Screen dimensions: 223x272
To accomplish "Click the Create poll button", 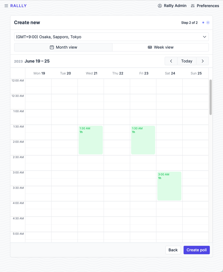I will tap(197, 250).
